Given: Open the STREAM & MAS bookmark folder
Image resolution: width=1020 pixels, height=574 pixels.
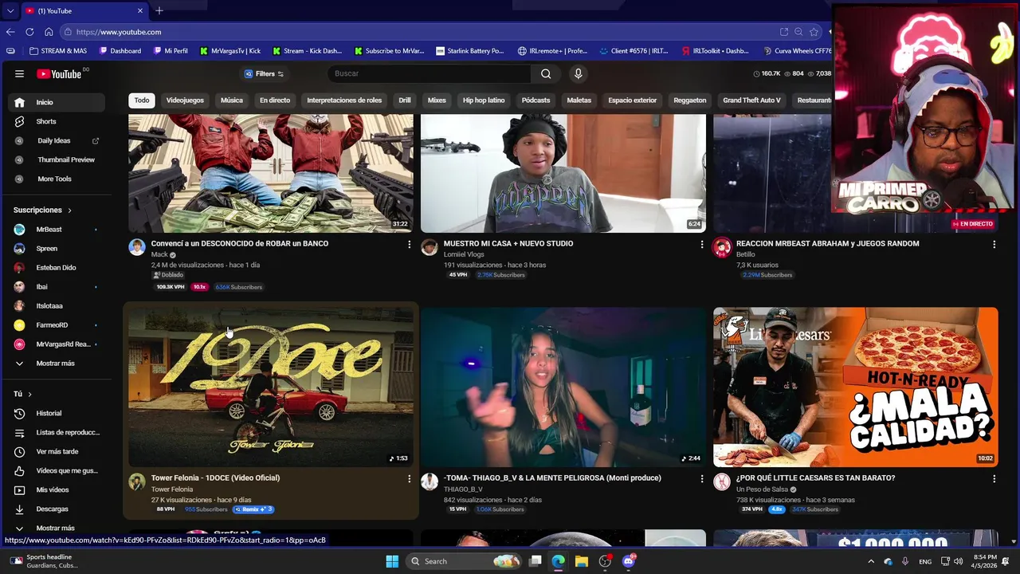Looking at the screenshot, I should (57, 51).
